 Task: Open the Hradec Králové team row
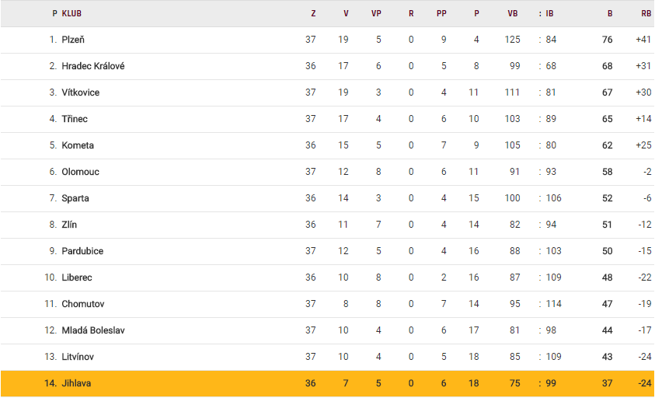click(x=93, y=66)
